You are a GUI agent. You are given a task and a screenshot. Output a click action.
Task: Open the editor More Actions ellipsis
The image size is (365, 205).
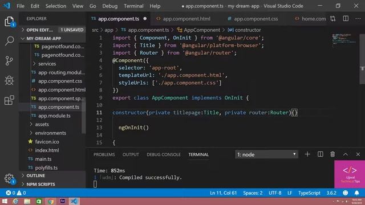358,19
